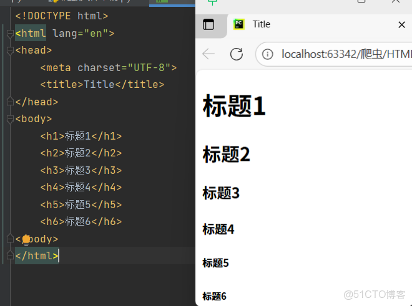Click the <h4>标题4</h4> code line
This screenshot has width=412, height=306.
(x=81, y=188)
